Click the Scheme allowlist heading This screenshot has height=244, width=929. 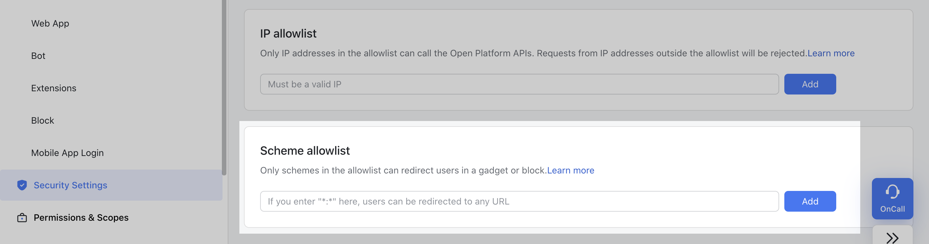click(305, 150)
